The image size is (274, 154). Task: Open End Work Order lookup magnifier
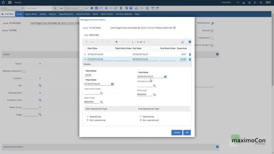coord(154,86)
